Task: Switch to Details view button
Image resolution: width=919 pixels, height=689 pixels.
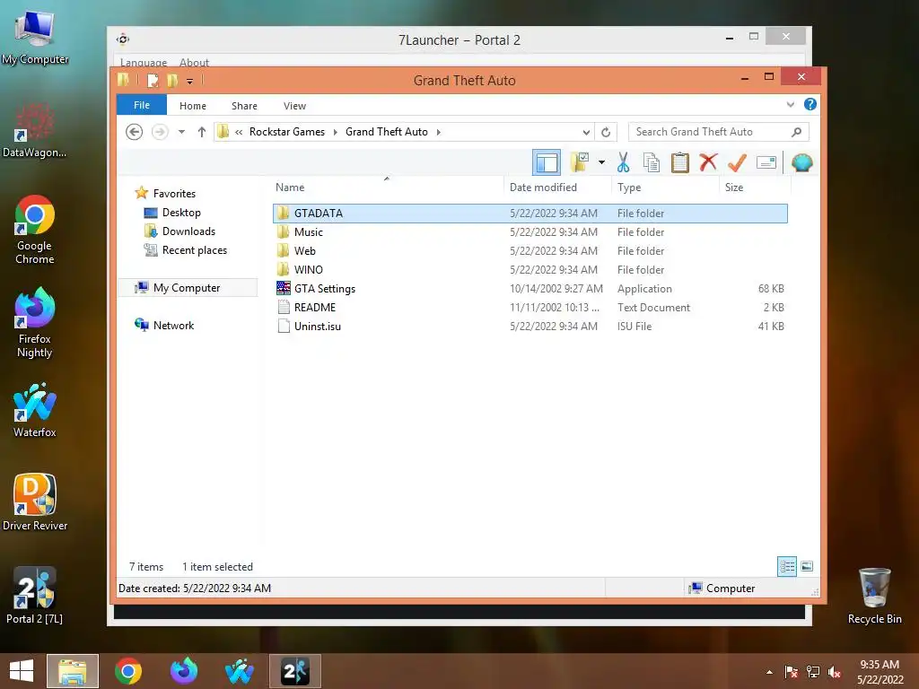Action: (x=786, y=566)
